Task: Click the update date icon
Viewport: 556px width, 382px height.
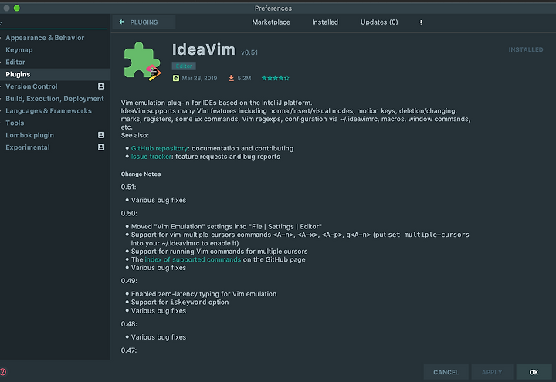Action: [x=176, y=78]
